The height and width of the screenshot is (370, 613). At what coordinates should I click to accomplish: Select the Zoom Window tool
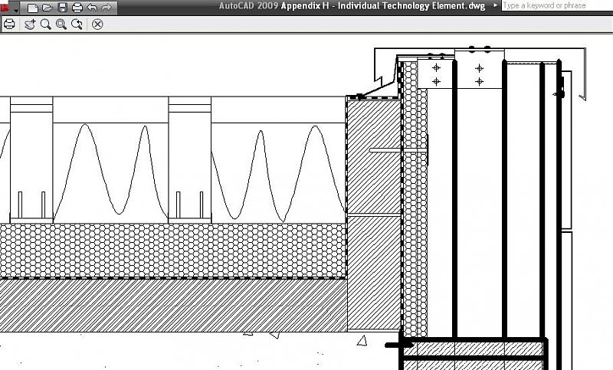pos(61,25)
